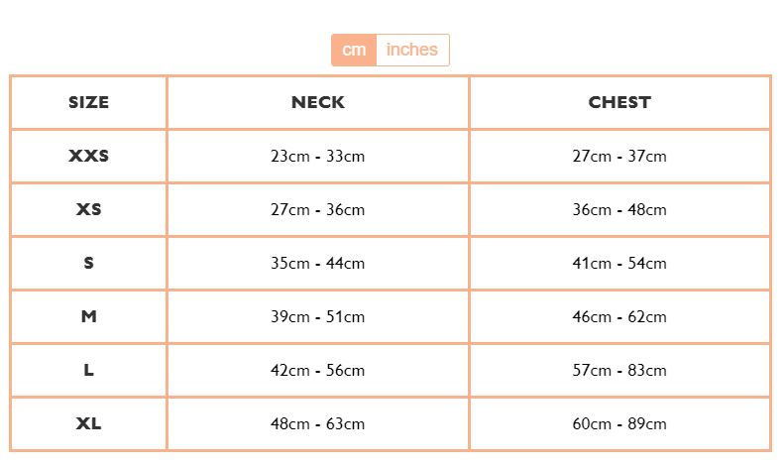
Task: Click the SIZE column header
Action: tap(88, 102)
